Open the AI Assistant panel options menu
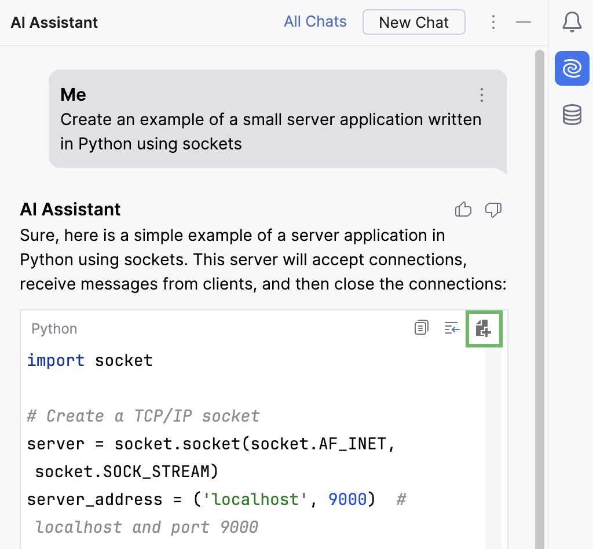Image resolution: width=593 pixels, height=549 pixels. (x=493, y=22)
